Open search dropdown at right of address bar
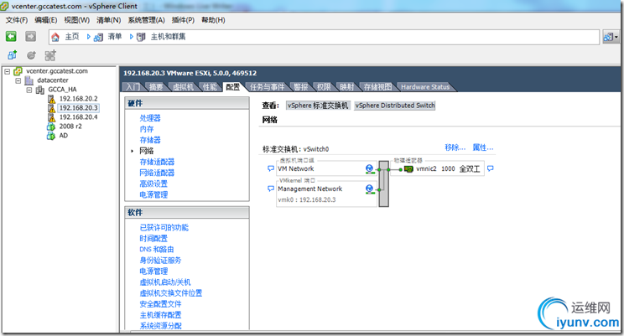This screenshot has height=336, width=624. 611,37
